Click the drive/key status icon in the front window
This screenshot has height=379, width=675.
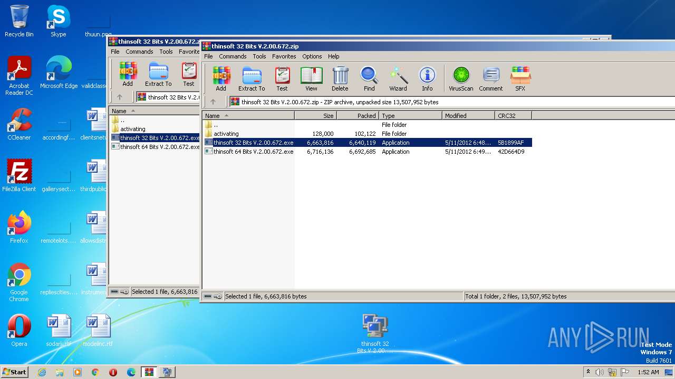click(213, 296)
